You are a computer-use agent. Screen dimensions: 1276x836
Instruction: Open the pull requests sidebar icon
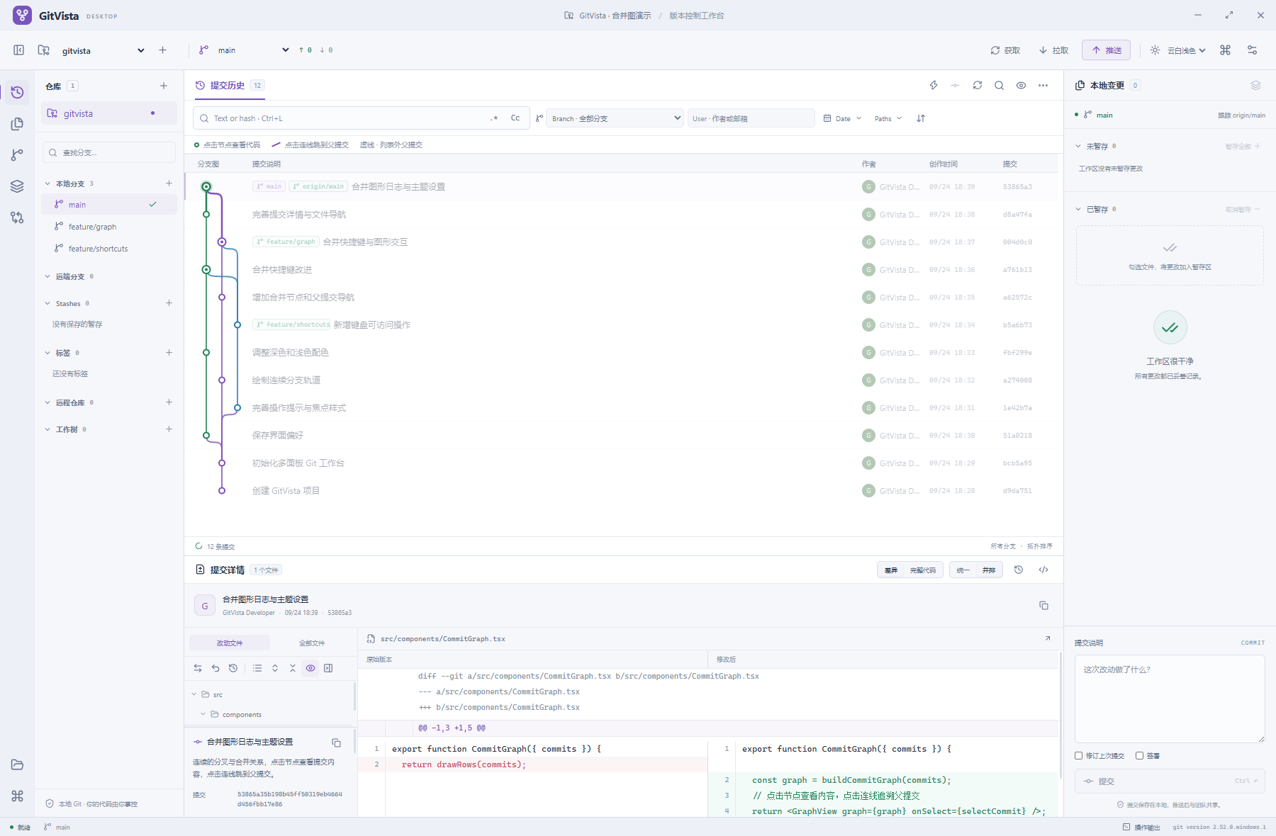[x=17, y=218]
